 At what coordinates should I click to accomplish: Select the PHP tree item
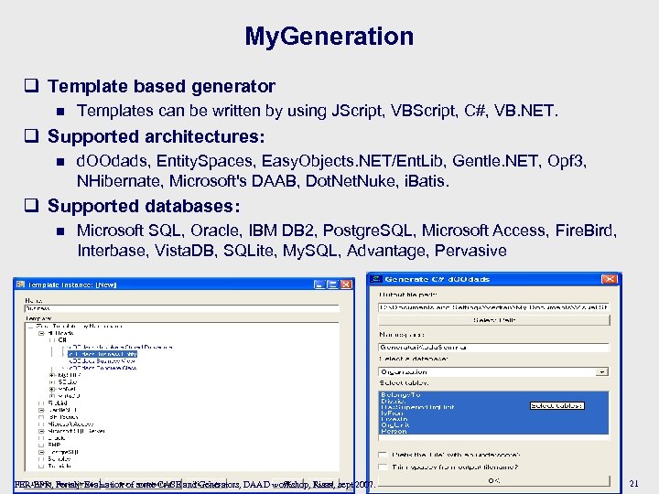click(x=54, y=445)
